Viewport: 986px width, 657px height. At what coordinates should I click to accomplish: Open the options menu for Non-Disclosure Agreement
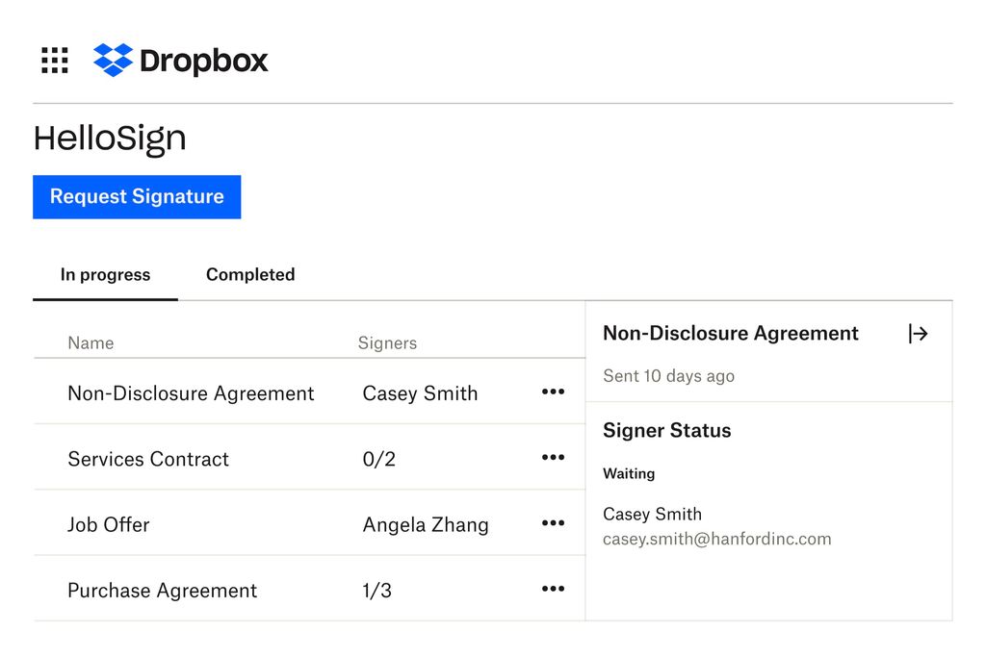pos(554,392)
